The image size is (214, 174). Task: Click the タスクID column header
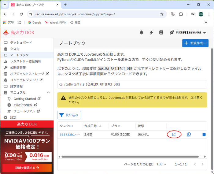click(66, 126)
